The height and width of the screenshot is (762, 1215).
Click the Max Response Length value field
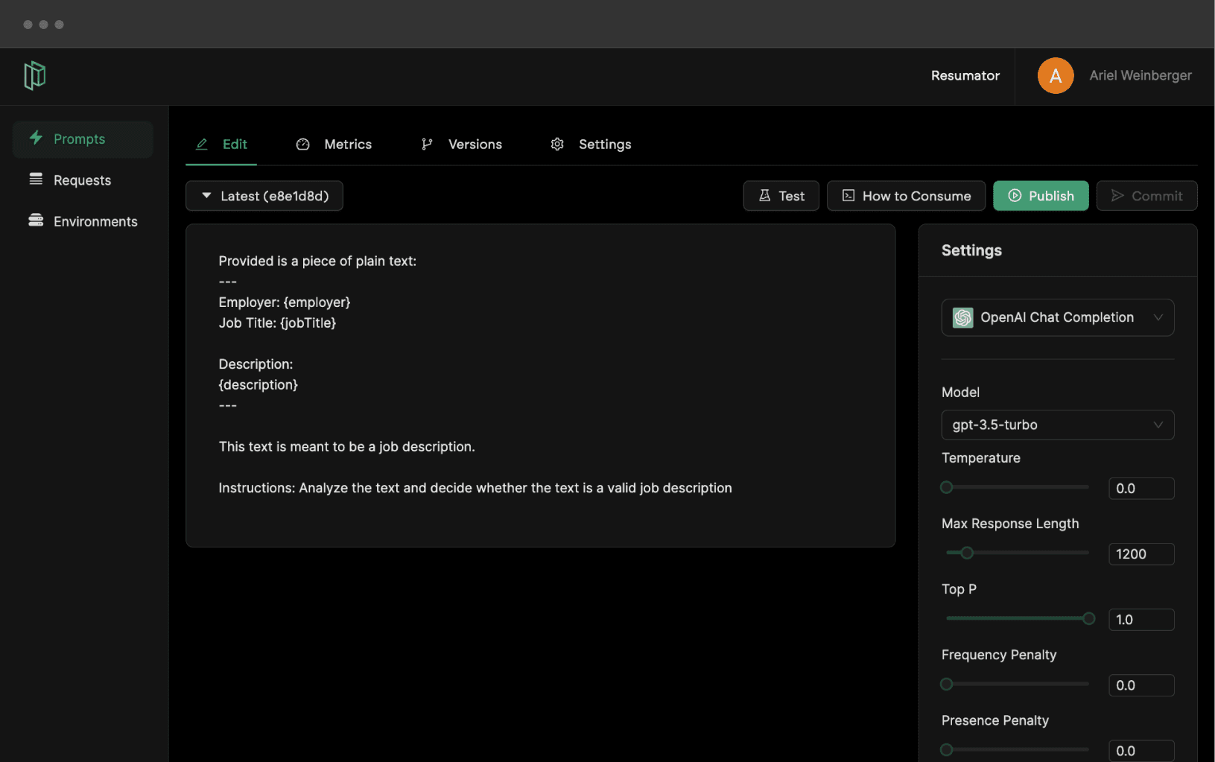[x=1141, y=554]
